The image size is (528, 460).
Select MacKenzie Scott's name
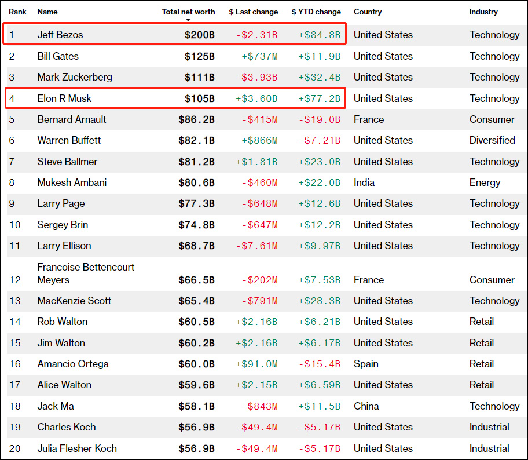pyautogui.click(x=74, y=301)
